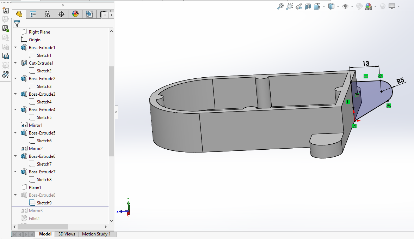Select the Zoom to Area tool
This screenshot has width=414, height=239.
point(290,6)
